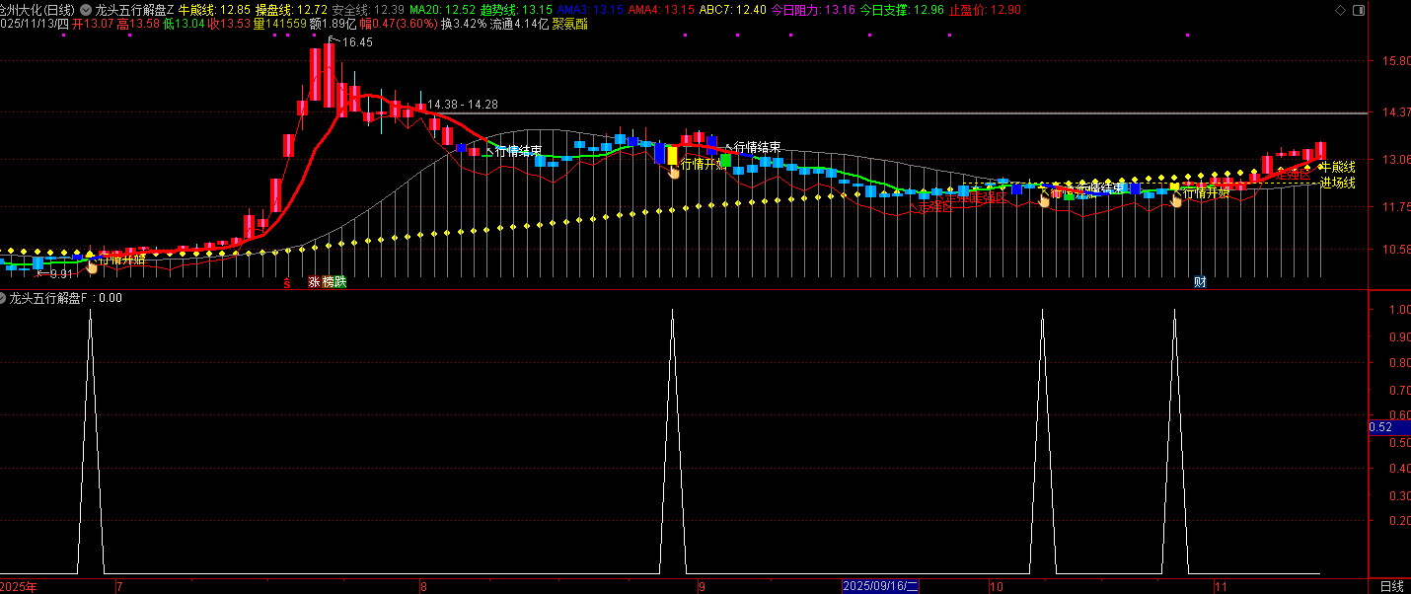The width and height of the screenshot is (1411, 594).
Task: Click the 9.91 low price label
Action: [61, 273]
